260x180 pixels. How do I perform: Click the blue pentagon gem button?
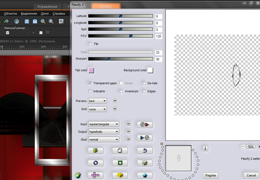pyautogui.click(x=145, y=175)
